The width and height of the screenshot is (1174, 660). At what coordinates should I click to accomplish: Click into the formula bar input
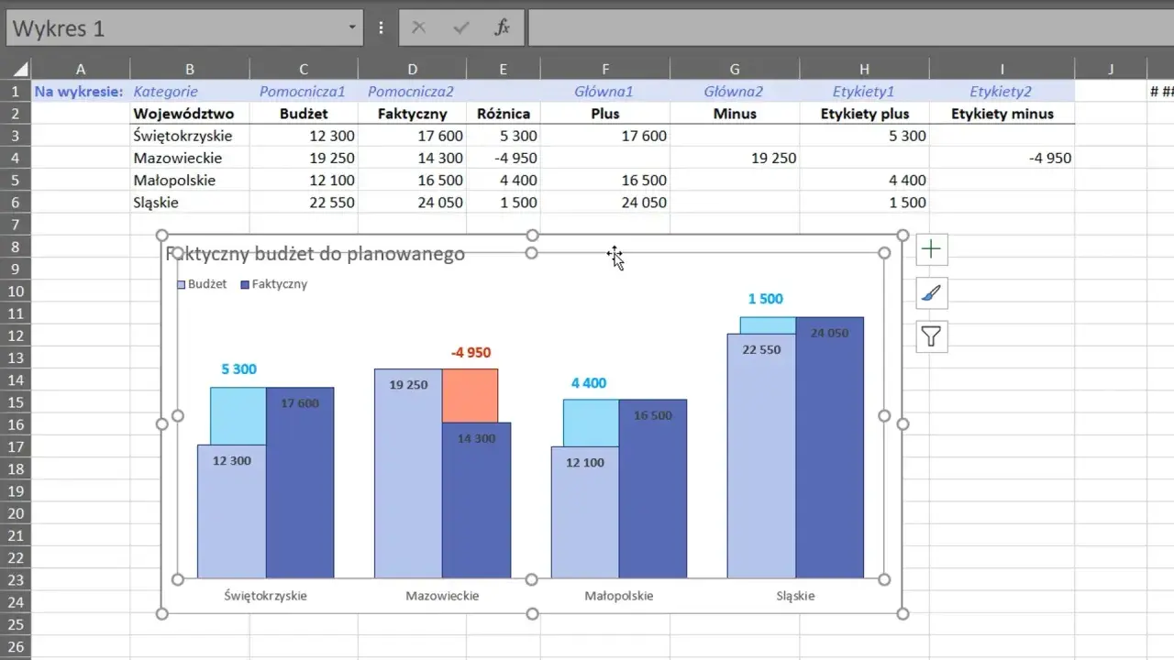coord(850,27)
